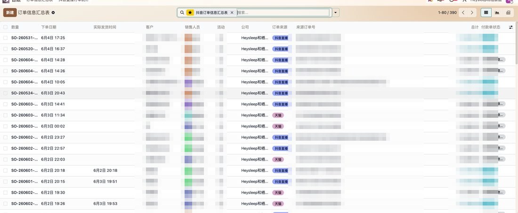Check the row dated 6月2日 23:27
Viewport: 518px width, 213px height.
click(x=5, y=137)
